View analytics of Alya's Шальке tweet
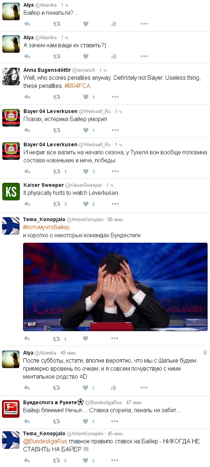Screen dimensions: 210x467 point(114,388)
